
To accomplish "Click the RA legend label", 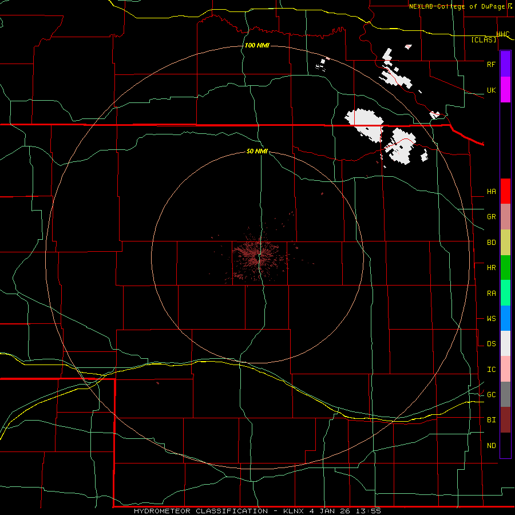I will coord(491,293).
